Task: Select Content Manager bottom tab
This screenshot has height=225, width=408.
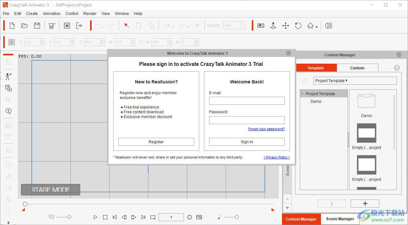Action: pos(301,219)
